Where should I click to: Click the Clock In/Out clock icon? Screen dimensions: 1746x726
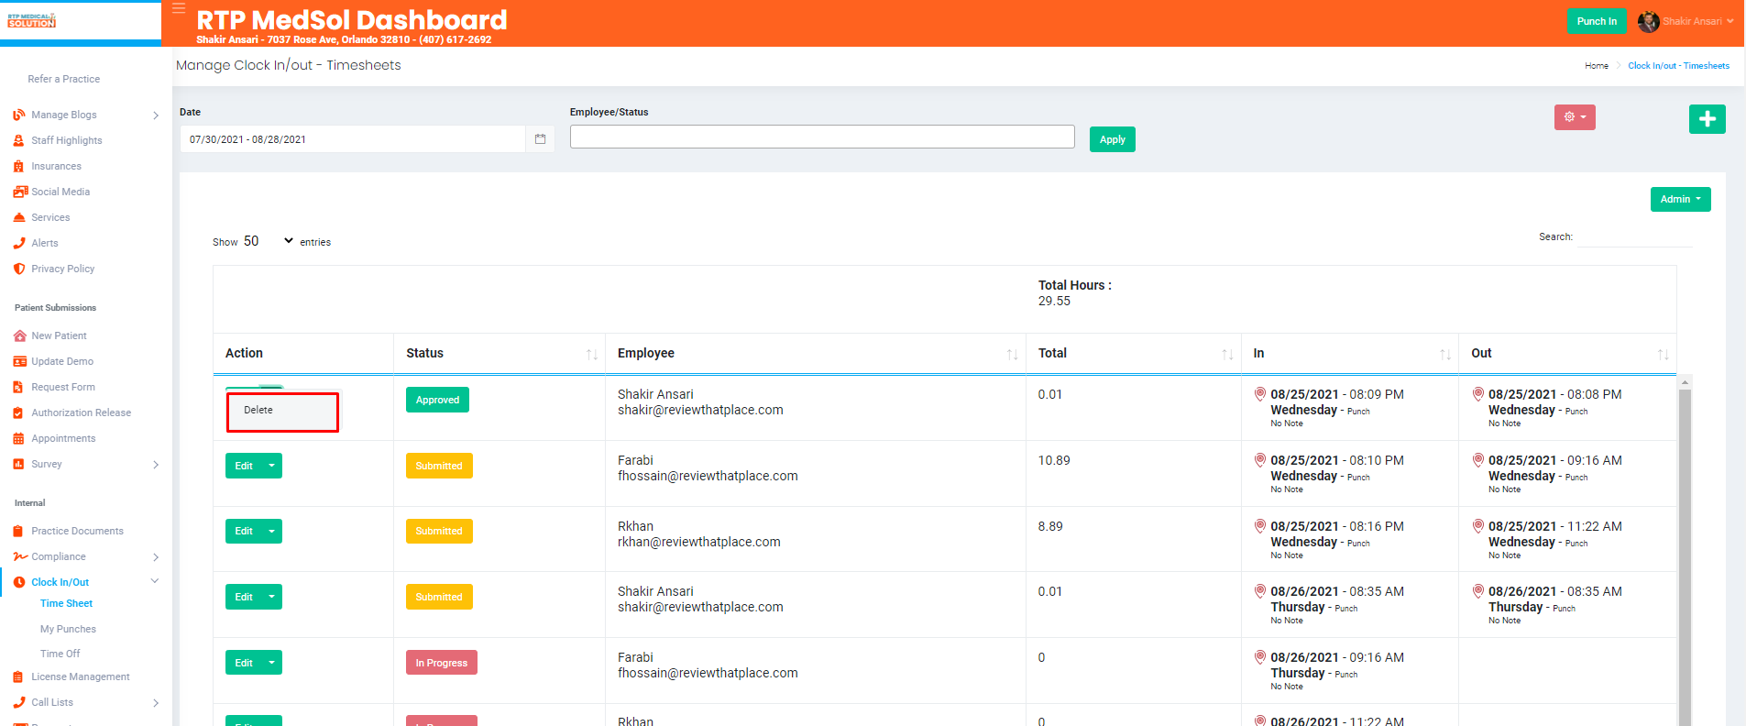point(19,582)
